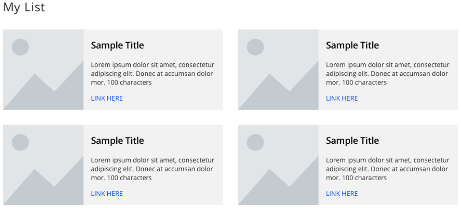
Task: Select the bottom-left card placeholder image
Action: (43, 165)
